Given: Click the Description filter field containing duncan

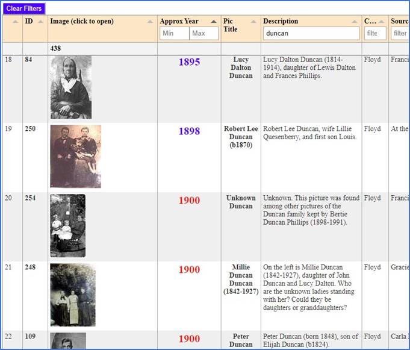Looking at the screenshot, I should coord(311,33).
